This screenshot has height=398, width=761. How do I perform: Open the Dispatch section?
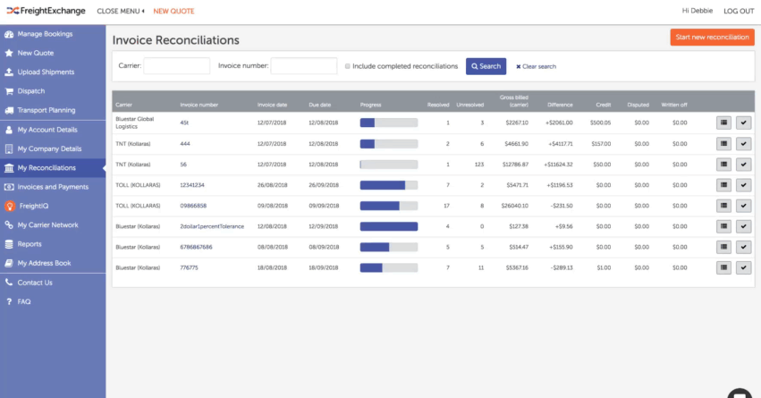pos(53,90)
